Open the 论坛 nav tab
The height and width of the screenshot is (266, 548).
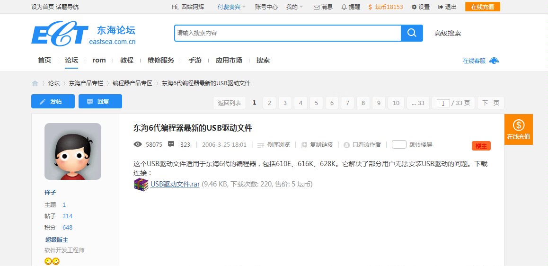71,60
